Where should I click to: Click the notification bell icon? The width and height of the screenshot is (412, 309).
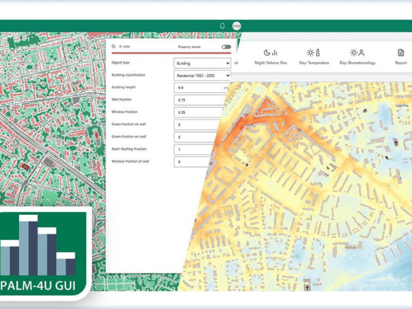(222, 26)
